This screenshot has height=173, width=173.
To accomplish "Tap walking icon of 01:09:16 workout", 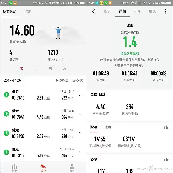I will (7, 152).
